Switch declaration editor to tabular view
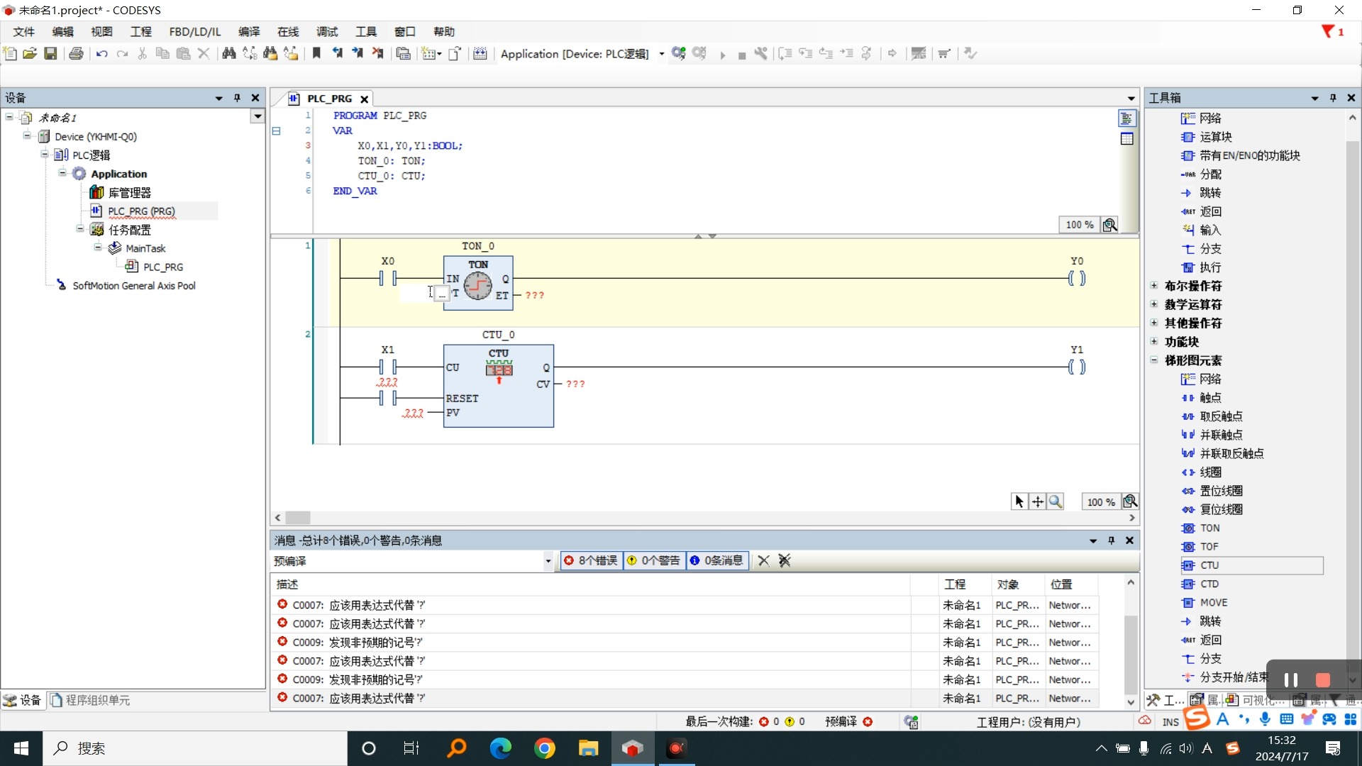1362x766 pixels. coord(1126,139)
